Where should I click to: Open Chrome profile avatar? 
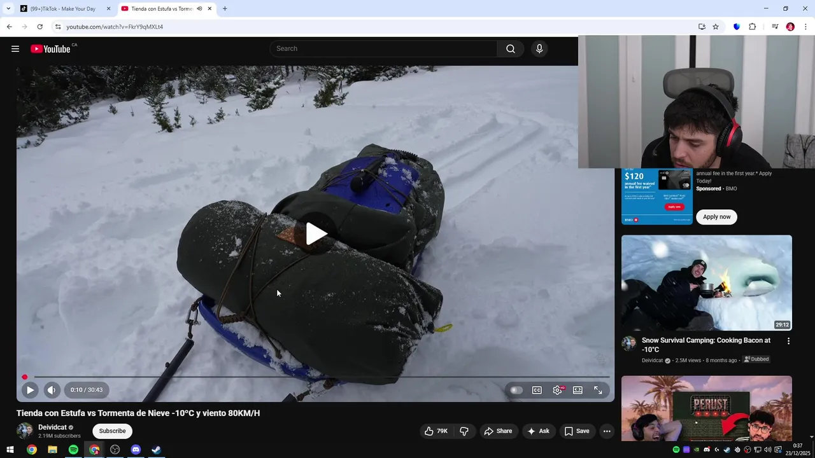(790, 27)
